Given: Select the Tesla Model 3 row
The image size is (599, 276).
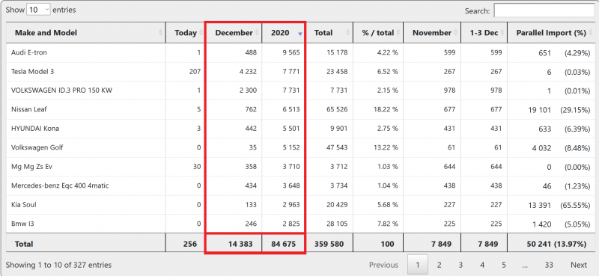Looking at the screenshot, I should pos(301,72).
